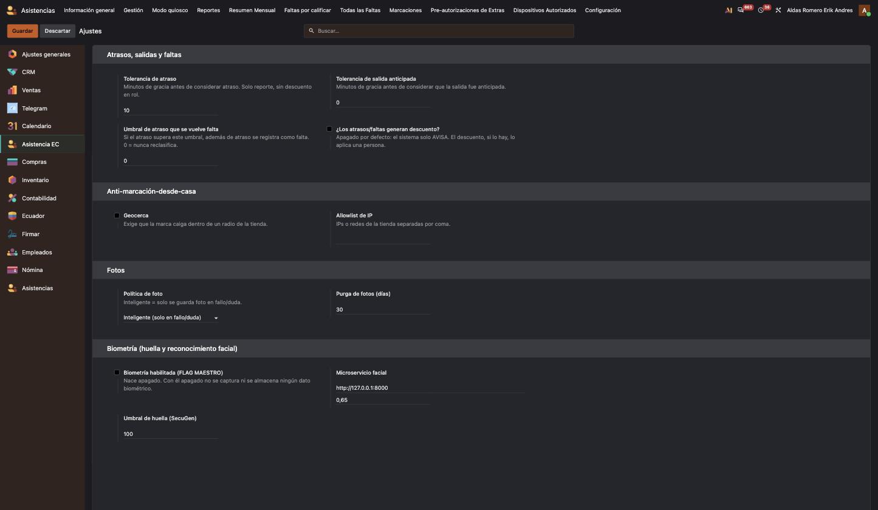The width and height of the screenshot is (878, 510).
Task: Click Tolerancia de atraso field with 10
Action: [171, 110]
